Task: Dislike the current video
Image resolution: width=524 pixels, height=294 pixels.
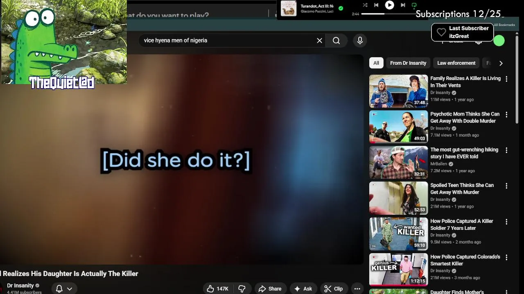Action: pyautogui.click(x=242, y=289)
